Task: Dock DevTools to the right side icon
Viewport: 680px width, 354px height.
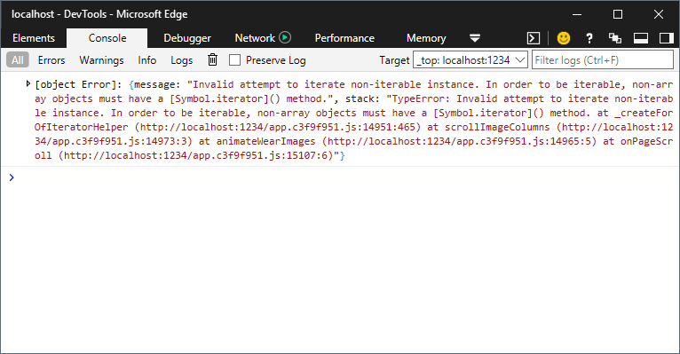Action: 666,38
